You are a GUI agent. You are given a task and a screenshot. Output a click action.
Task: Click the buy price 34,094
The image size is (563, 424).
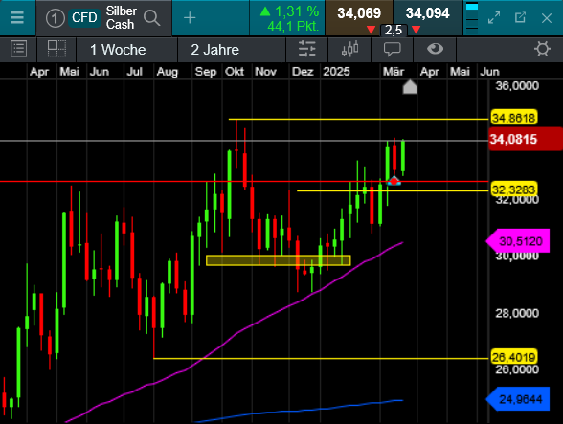(x=427, y=13)
